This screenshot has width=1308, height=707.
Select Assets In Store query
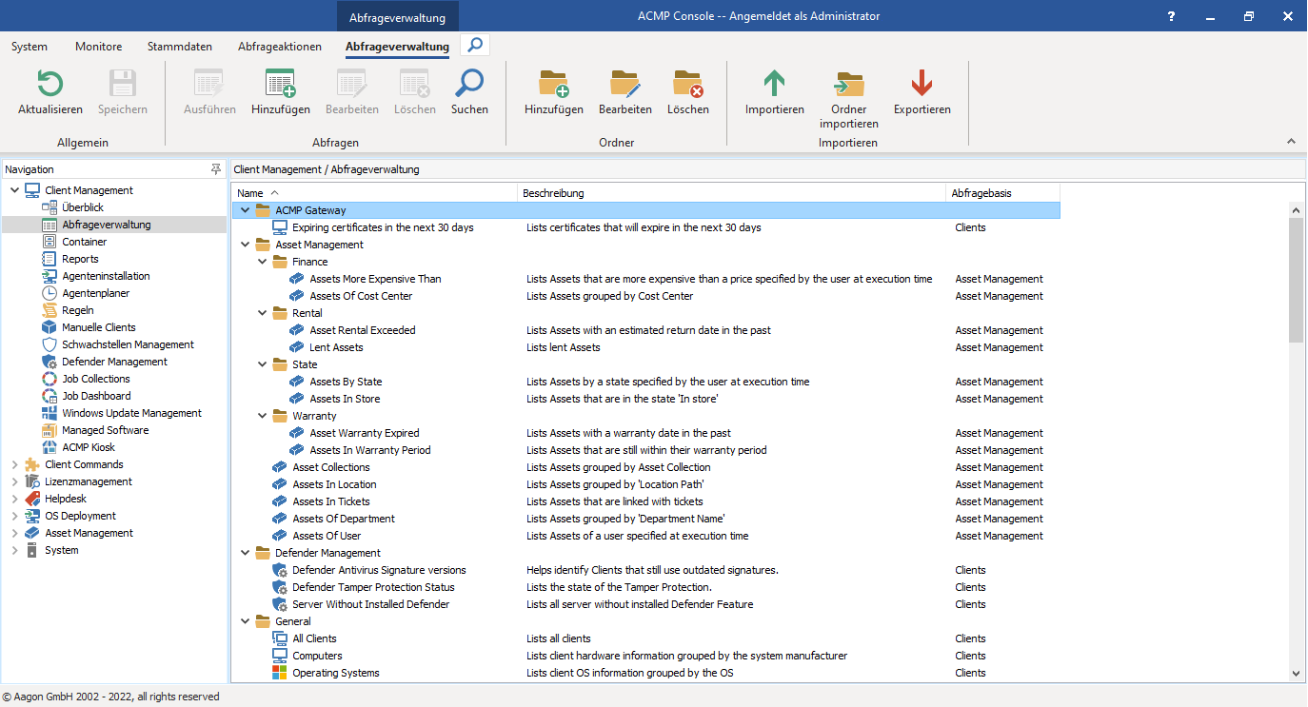[345, 399]
